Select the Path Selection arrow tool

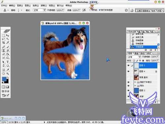point(4,62)
